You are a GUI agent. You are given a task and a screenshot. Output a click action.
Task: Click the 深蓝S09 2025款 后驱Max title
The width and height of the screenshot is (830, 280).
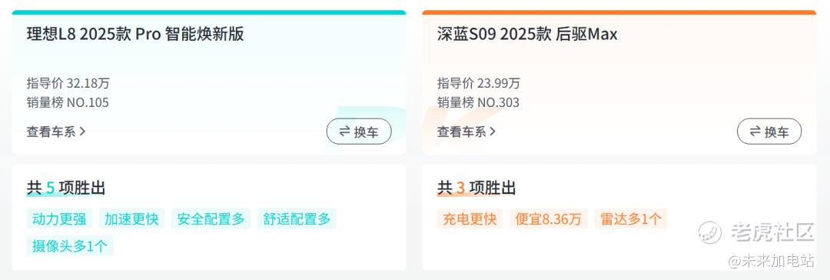(x=527, y=35)
